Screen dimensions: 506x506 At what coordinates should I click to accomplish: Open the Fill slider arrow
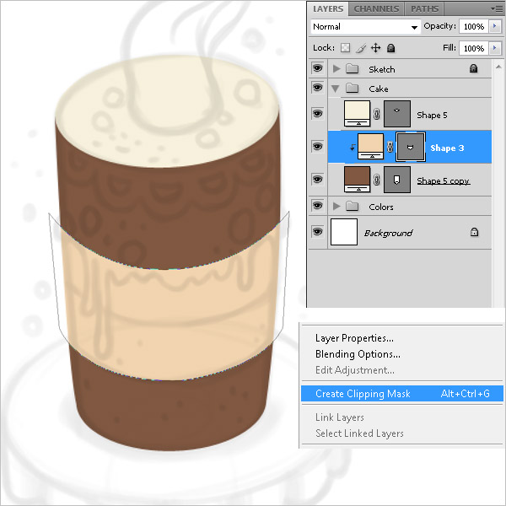click(495, 48)
